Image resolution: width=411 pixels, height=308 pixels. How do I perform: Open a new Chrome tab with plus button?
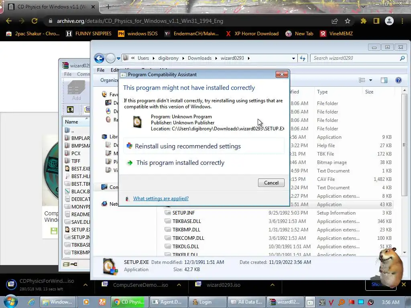pyautogui.click(x=108, y=7)
